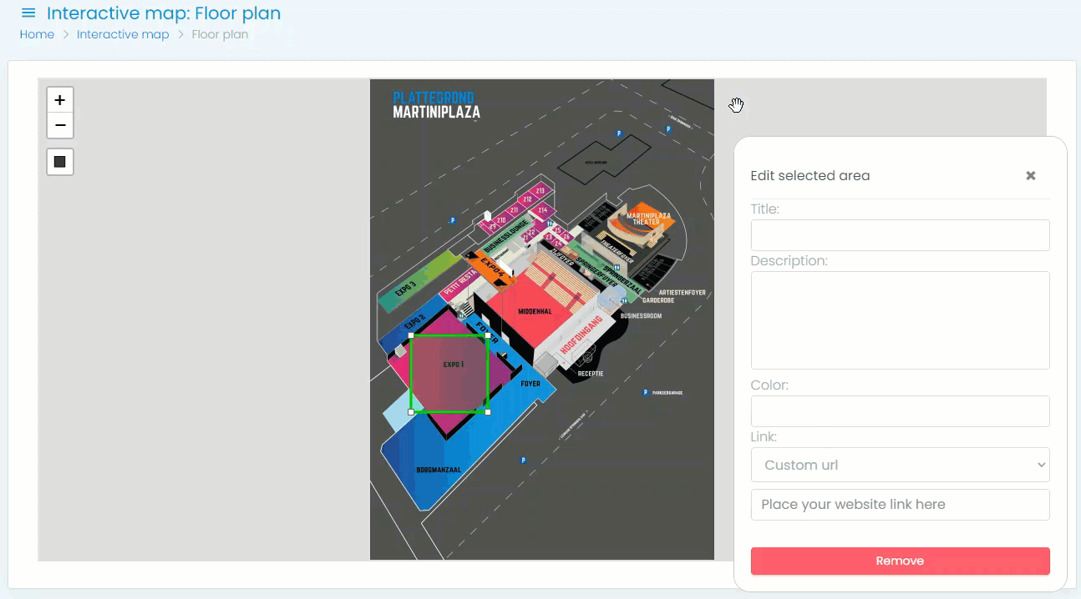Open the Interactive map breadcrumb link
This screenshot has height=599, width=1081.
[123, 34]
